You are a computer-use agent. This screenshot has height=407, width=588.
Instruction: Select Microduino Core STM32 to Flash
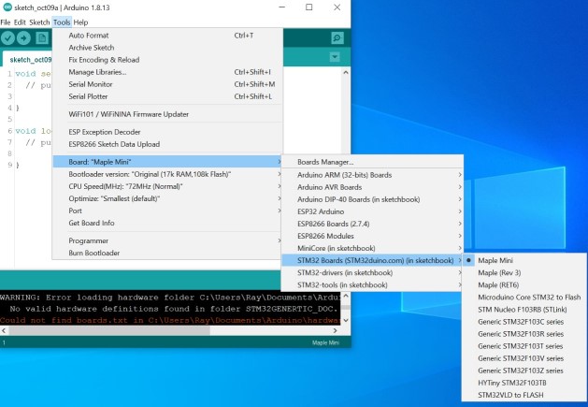[x=523, y=297]
